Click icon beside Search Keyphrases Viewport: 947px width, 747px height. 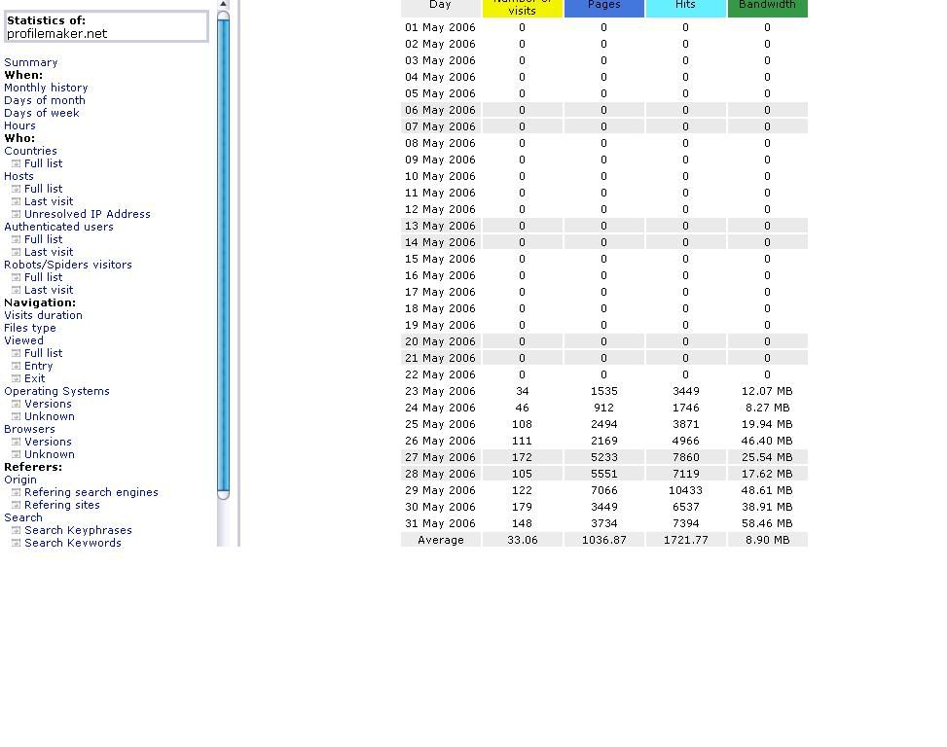(x=17, y=531)
